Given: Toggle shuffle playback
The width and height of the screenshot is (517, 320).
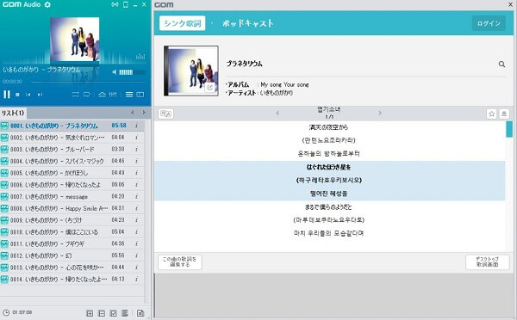Looking at the screenshot, I should [76, 95].
